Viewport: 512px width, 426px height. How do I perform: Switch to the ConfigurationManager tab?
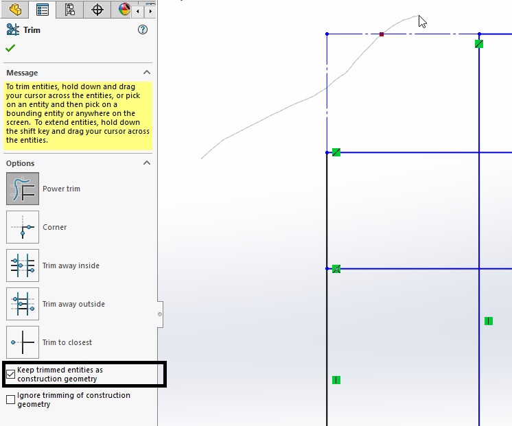(x=70, y=9)
